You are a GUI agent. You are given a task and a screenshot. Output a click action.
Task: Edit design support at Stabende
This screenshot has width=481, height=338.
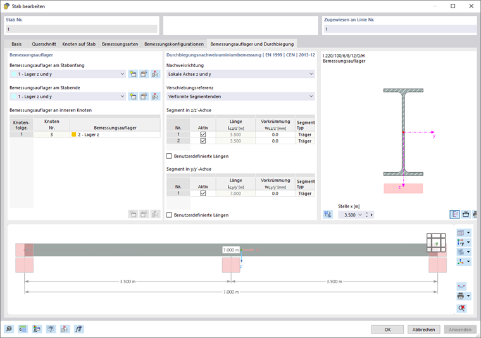[144, 96]
